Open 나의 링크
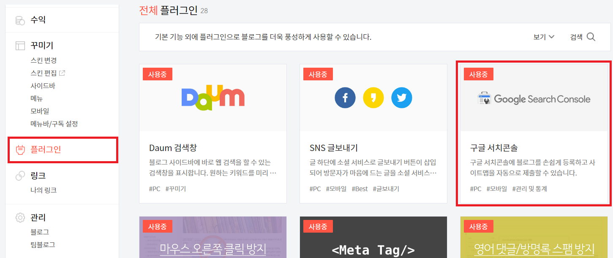The image size is (613, 258). pos(44,190)
